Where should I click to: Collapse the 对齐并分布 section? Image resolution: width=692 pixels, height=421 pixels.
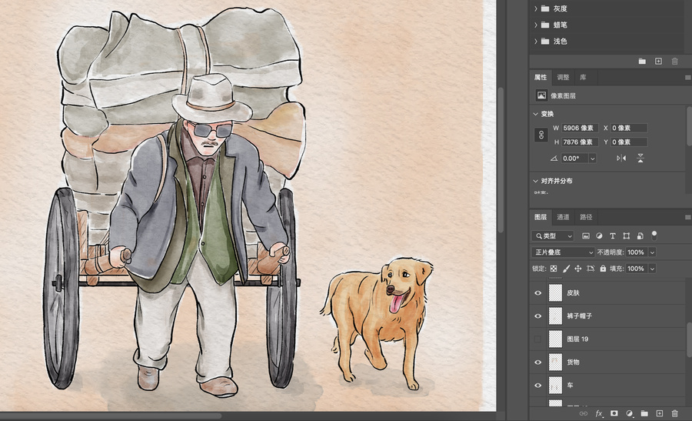pos(535,181)
